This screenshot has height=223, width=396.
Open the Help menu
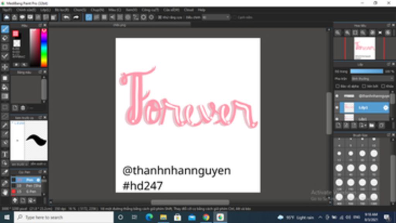tap(201, 10)
